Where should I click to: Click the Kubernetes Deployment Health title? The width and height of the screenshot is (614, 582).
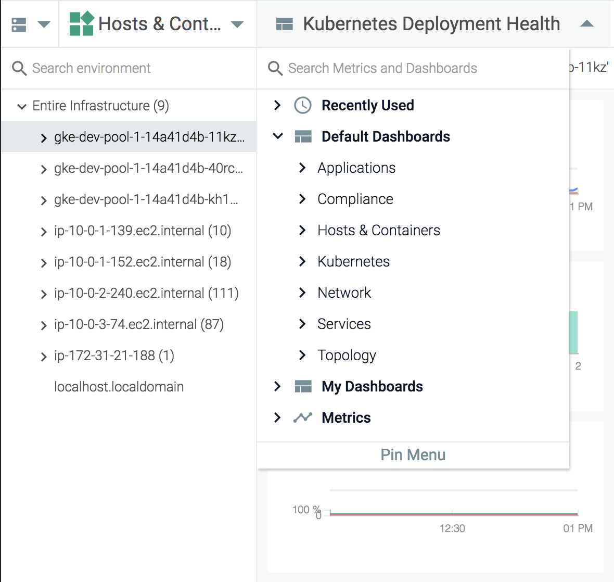pos(431,24)
